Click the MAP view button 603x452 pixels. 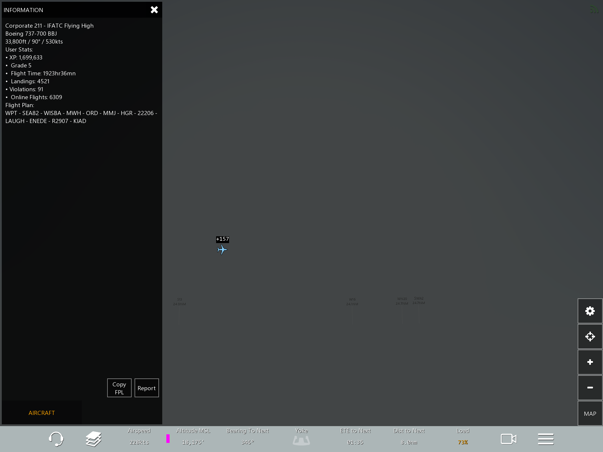click(x=590, y=413)
